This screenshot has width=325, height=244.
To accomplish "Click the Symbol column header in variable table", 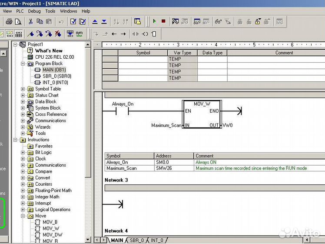I will point(143,53).
